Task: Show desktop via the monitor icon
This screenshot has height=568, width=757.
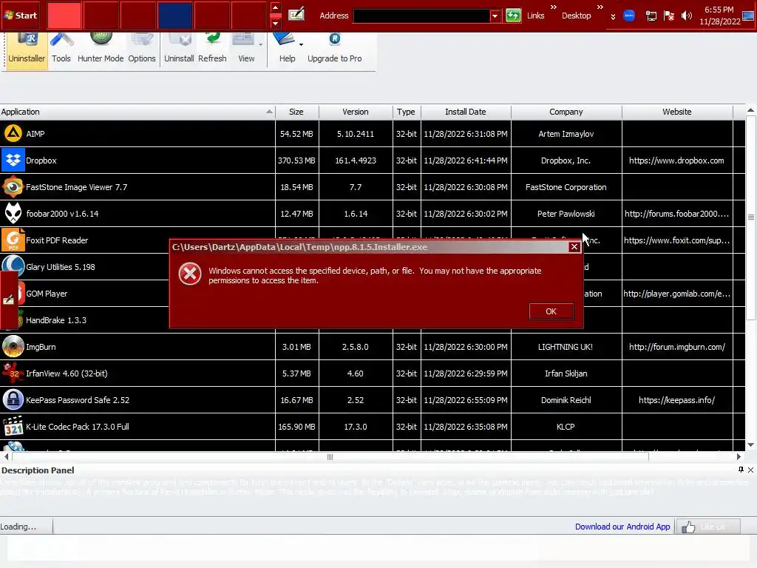Action: click(748, 16)
